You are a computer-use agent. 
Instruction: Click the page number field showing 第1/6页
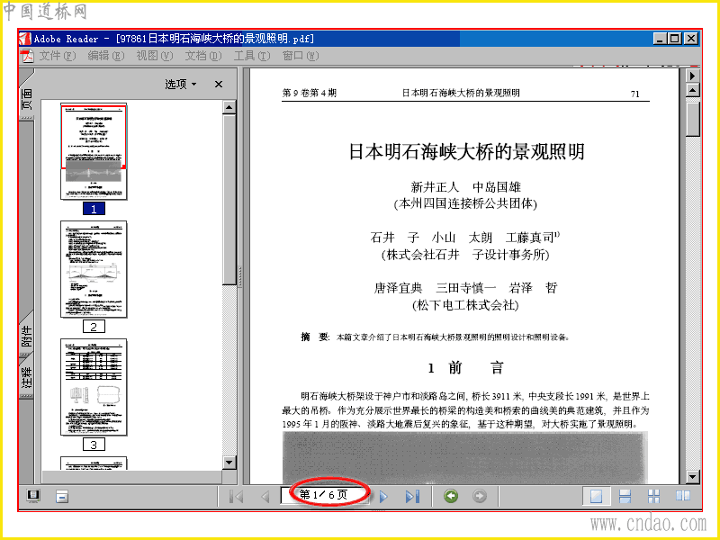coord(325,495)
